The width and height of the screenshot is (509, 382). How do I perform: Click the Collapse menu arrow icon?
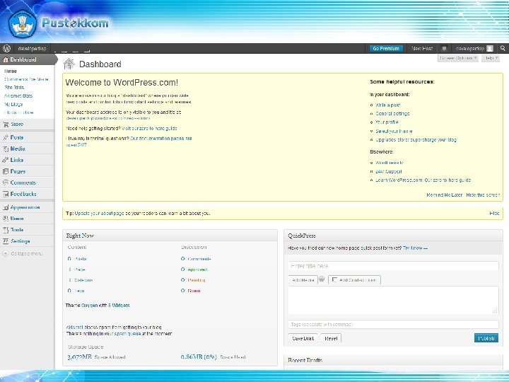5,254
